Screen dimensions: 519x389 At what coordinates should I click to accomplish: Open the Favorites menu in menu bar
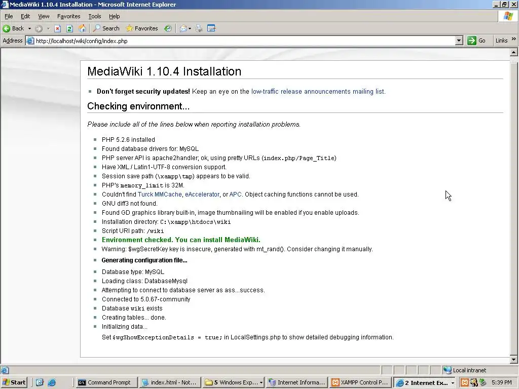tap(68, 16)
